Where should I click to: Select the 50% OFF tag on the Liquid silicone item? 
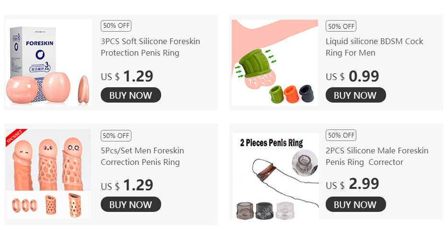click(x=341, y=26)
